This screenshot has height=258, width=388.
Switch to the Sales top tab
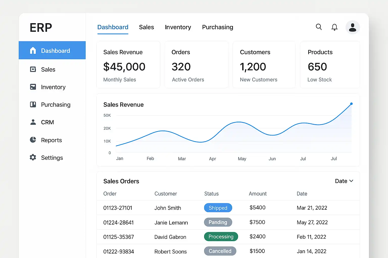click(x=146, y=27)
